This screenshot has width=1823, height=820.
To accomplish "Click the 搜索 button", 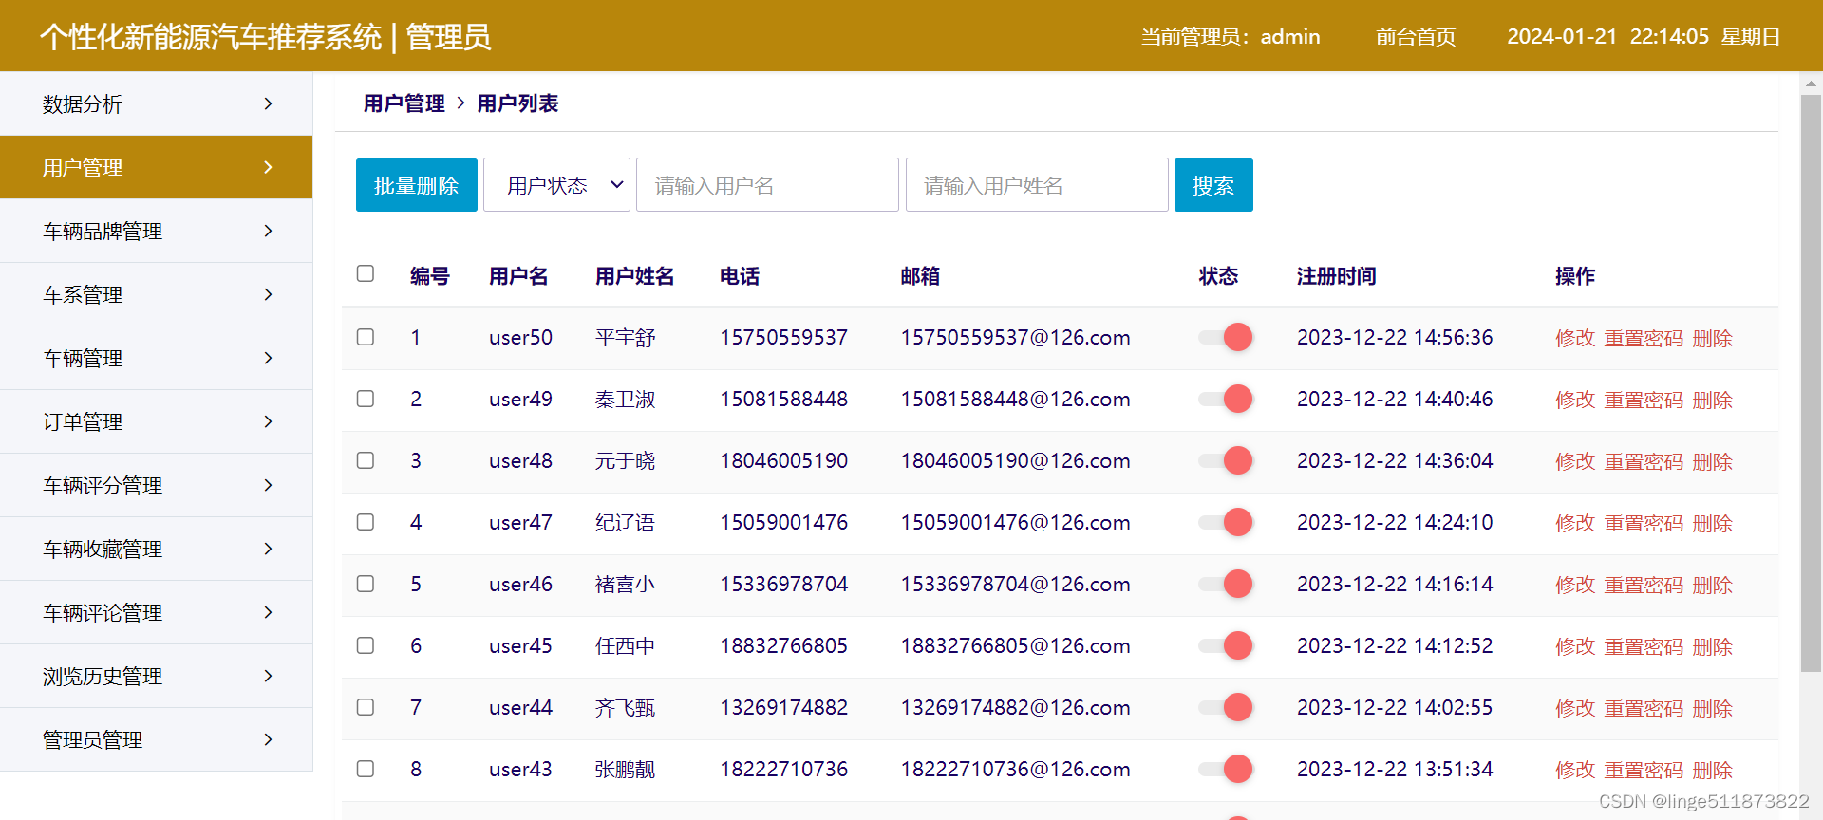I will [1213, 185].
